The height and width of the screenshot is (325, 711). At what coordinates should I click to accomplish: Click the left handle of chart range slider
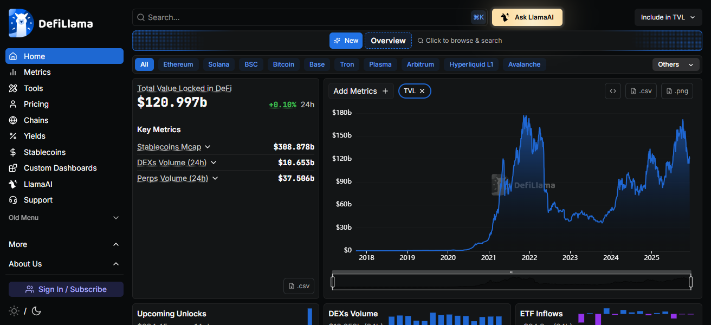point(333,282)
